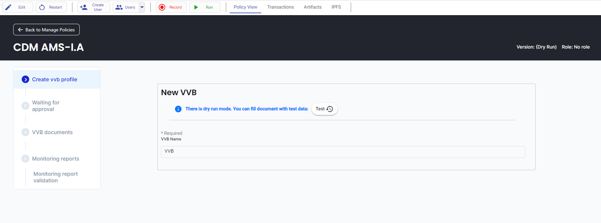The height and width of the screenshot is (223, 601).
Task: Click the Create vvb profile step arrow icon
Action: (25, 79)
